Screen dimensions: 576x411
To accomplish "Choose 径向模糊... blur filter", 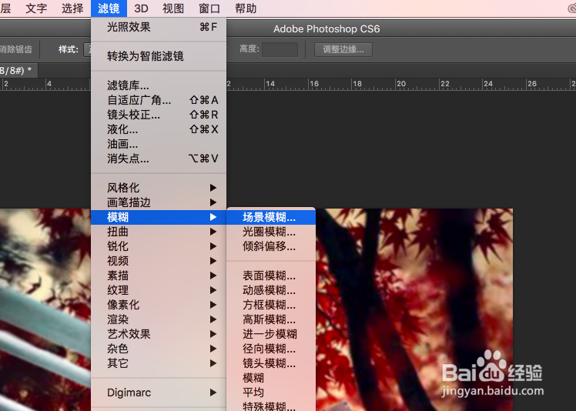I will 271,349.
